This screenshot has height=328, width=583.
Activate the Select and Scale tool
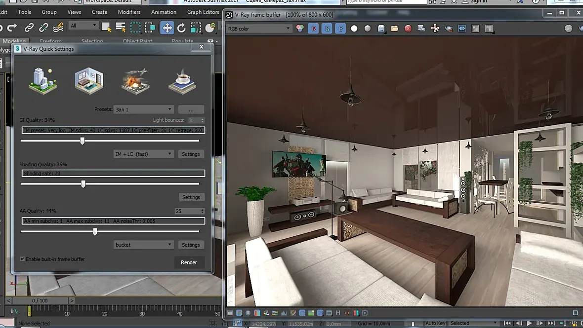pos(196,28)
